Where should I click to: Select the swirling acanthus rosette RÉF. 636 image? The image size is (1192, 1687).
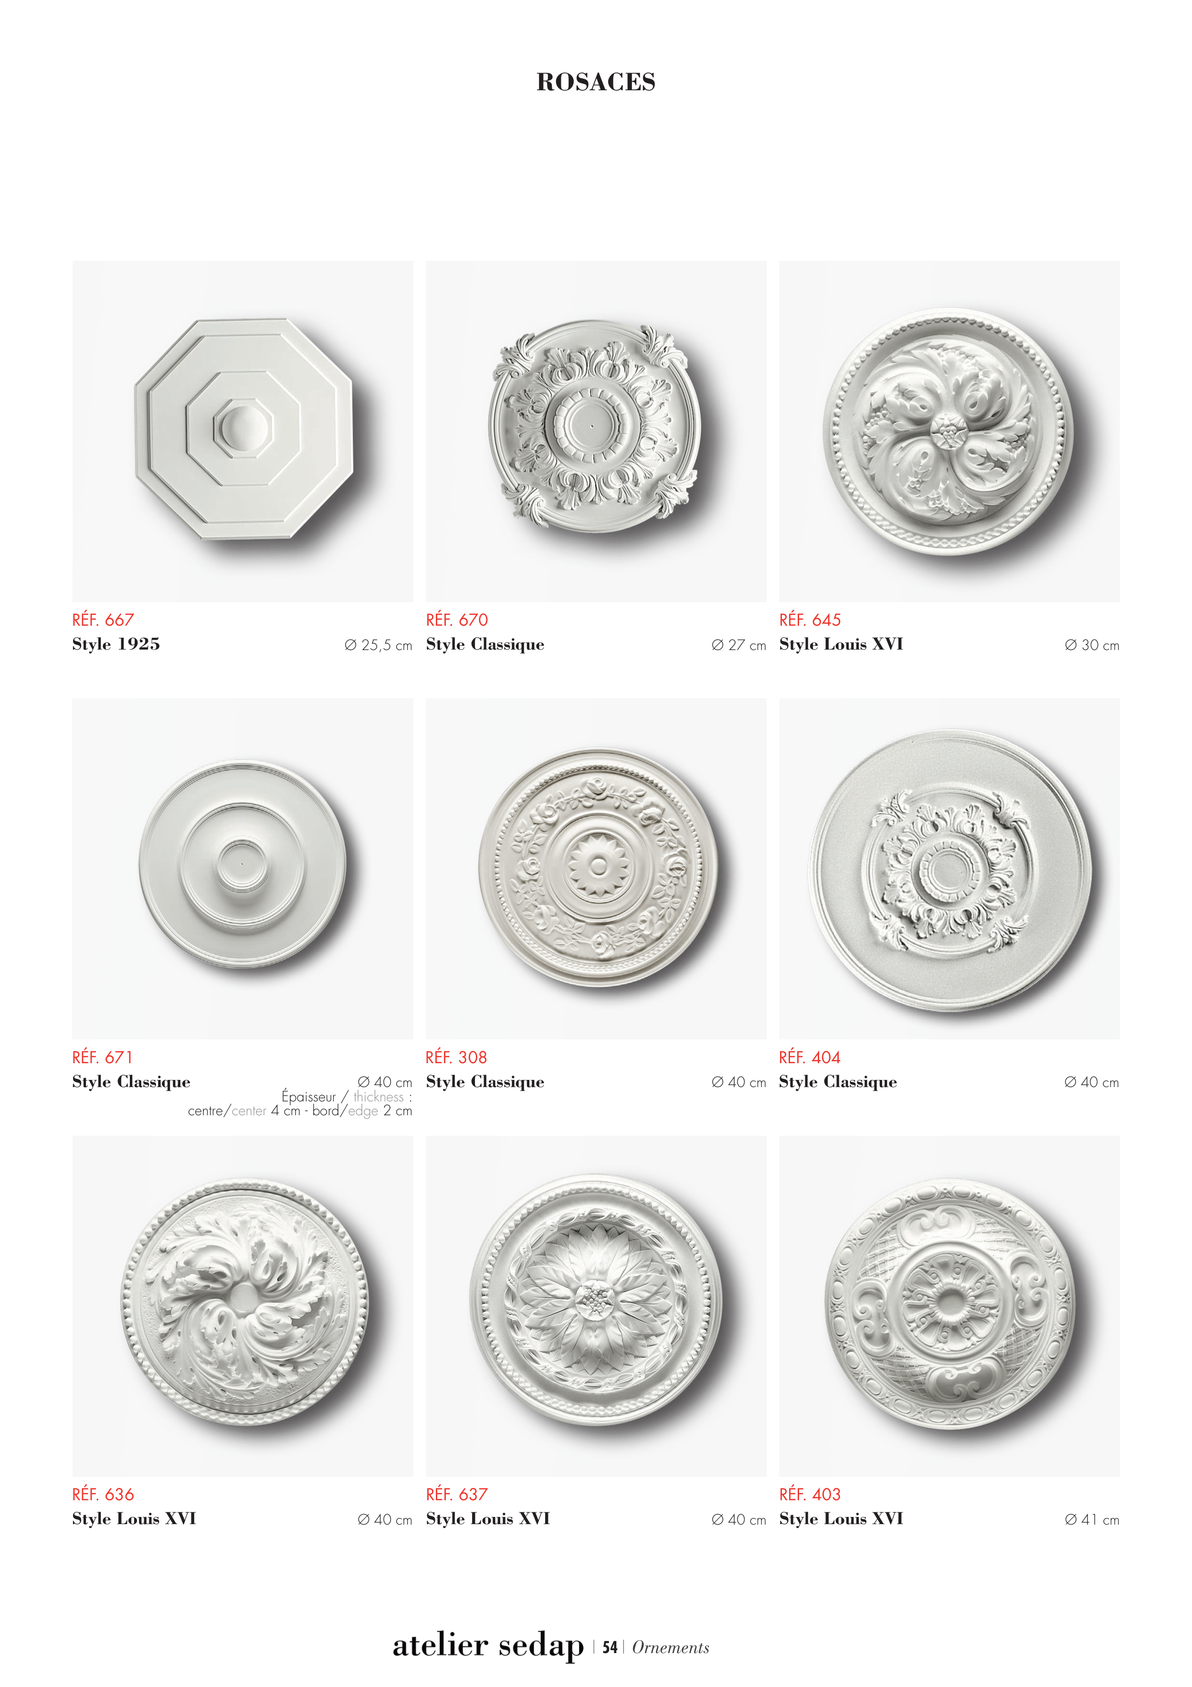(243, 1306)
